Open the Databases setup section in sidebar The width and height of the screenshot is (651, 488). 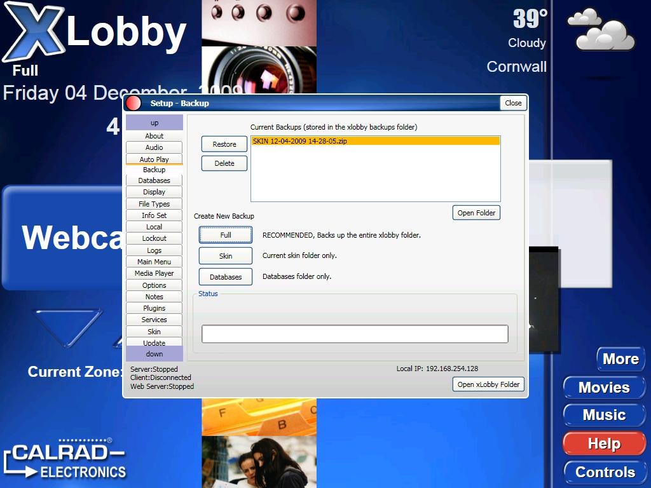point(154,180)
